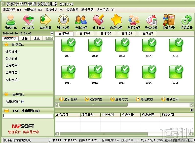Viewport: 195px width, 143px height.
Task: Switch to the 消费状态 side tab
Action: pos(10,38)
